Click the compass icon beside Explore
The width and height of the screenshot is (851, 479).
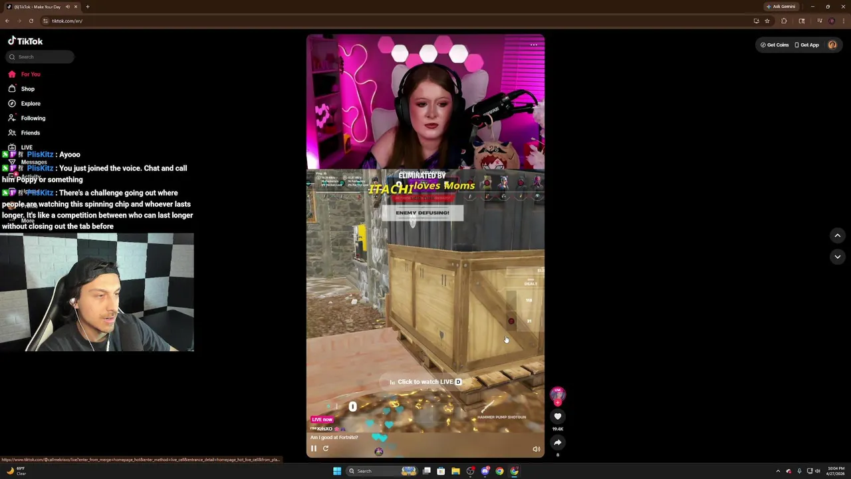click(x=12, y=103)
